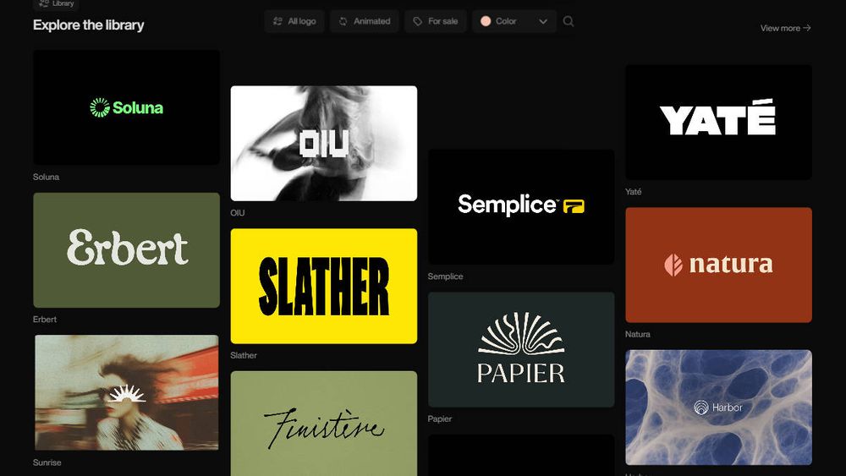This screenshot has height=476, width=846.
Task: Click the Animated filter icon
Action: [343, 21]
